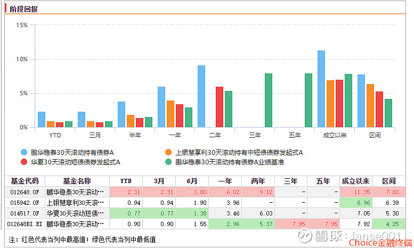The height and width of the screenshot is (249, 414).
Task: Click 区间 value 4.25
Action: click(393, 224)
